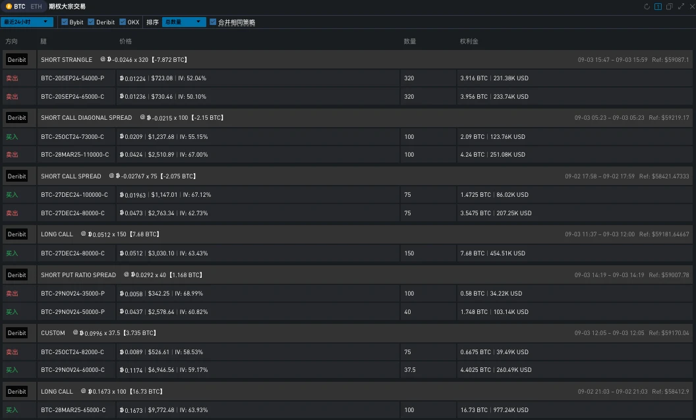Click the refresh data icon
This screenshot has width=696, height=420.
tap(647, 7)
